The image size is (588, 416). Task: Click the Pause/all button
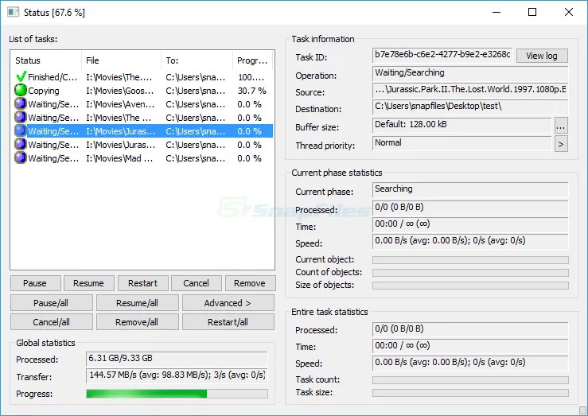[x=52, y=303]
